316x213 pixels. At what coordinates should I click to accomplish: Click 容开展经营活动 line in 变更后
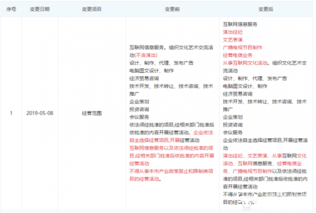point(240,187)
